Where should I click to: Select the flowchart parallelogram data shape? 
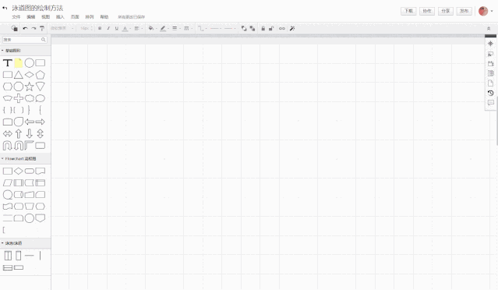coord(8,182)
